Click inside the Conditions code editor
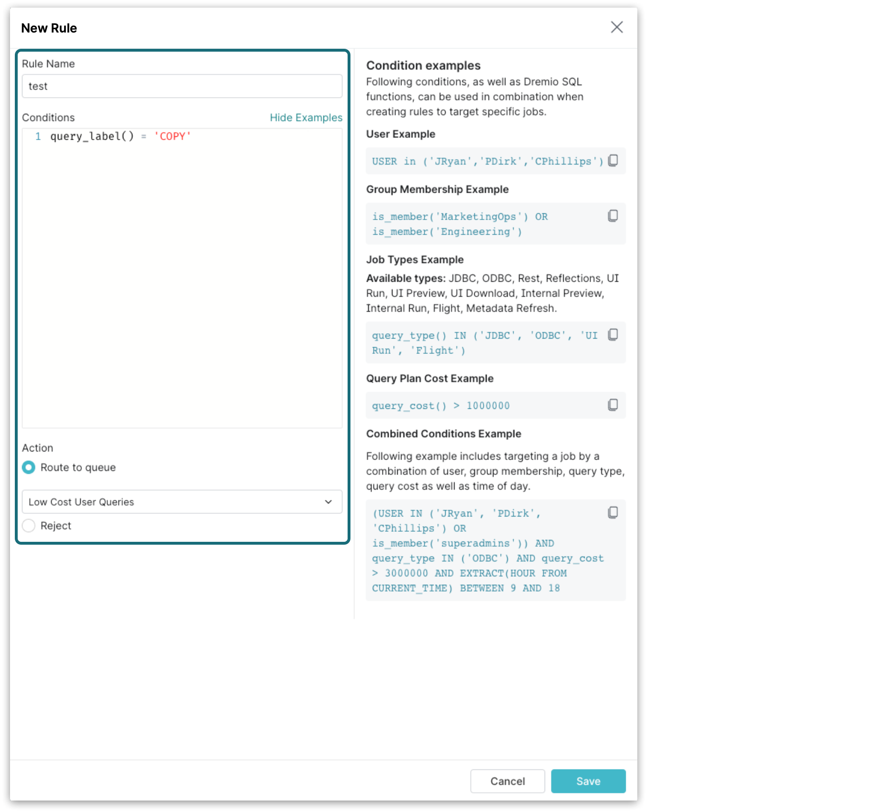The width and height of the screenshot is (896, 812). 182,277
